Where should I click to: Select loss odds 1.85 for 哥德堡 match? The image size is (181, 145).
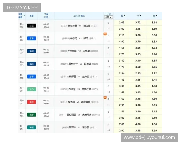tap(154, 61)
